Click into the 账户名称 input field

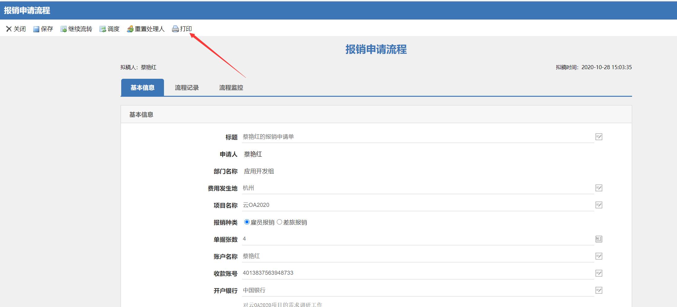418,256
